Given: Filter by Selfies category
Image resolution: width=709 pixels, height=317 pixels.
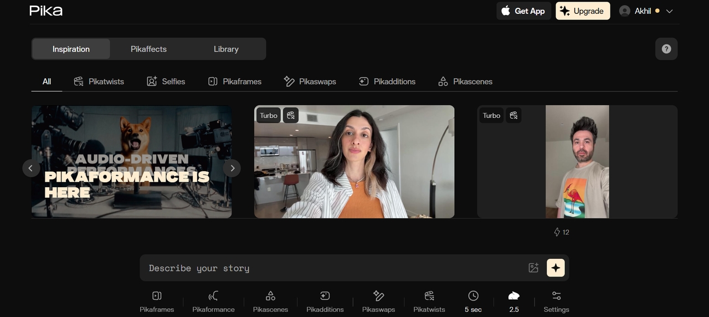Looking at the screenshot, I should pos(166,81).
